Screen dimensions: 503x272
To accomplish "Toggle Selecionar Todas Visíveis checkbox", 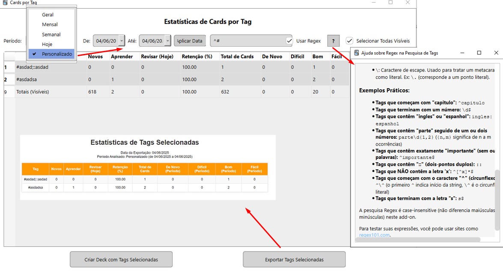I will point(349,41).
